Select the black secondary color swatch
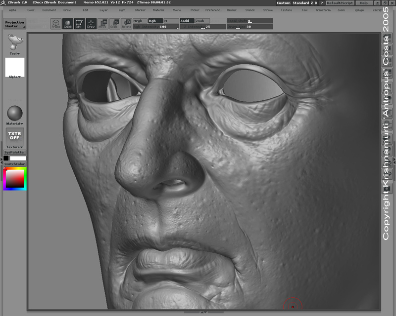Screen dimensions: 396x316 pyautogui.click(x=6, y=158)
